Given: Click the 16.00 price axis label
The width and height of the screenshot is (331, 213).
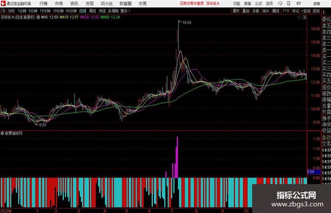Looking at the screenshot, I should pyautogui.click(x=315, y=29).
